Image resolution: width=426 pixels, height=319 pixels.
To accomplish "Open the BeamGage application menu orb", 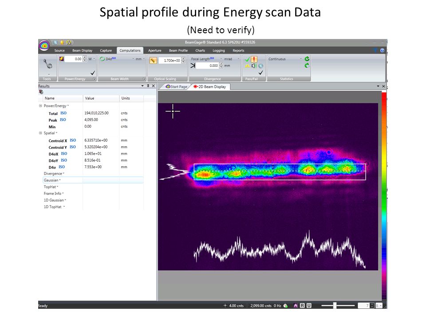I will [44, 45].
